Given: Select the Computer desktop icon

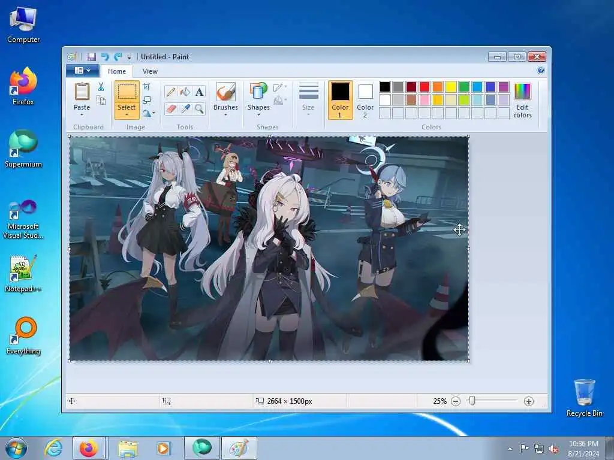Looking at the screenshot, I should (23, 25).
